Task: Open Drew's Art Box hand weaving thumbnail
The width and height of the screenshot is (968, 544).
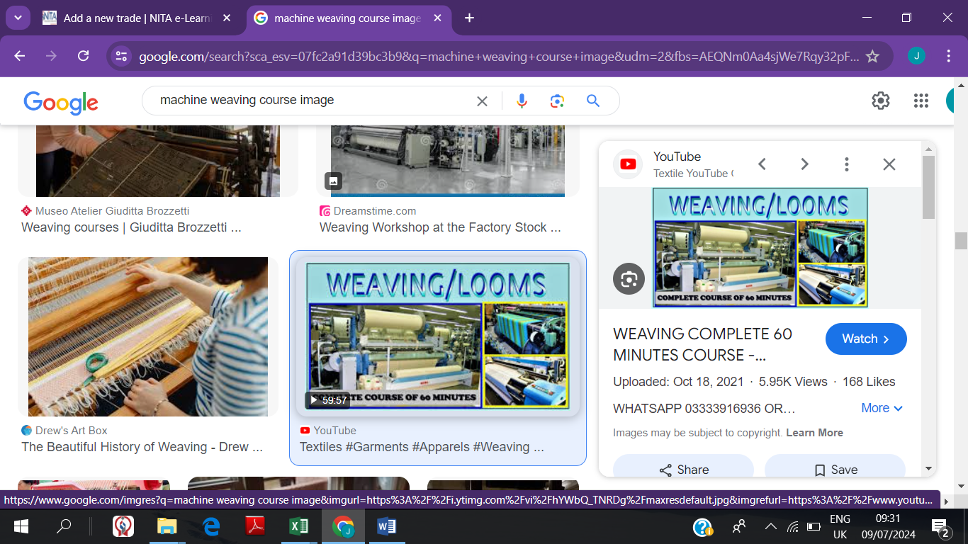Action: tap(148, 336)
